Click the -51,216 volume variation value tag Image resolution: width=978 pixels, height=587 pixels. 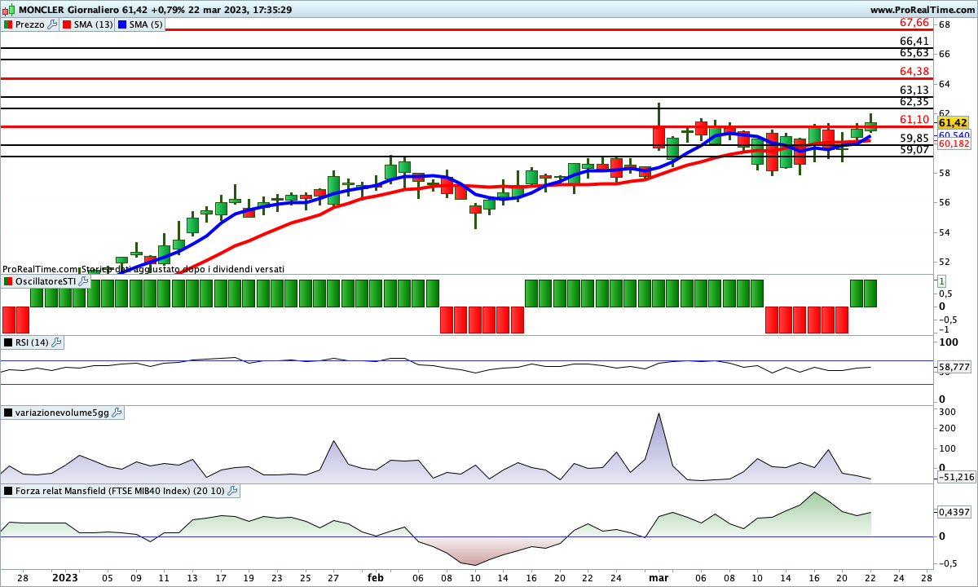click(x=956, y=477)
